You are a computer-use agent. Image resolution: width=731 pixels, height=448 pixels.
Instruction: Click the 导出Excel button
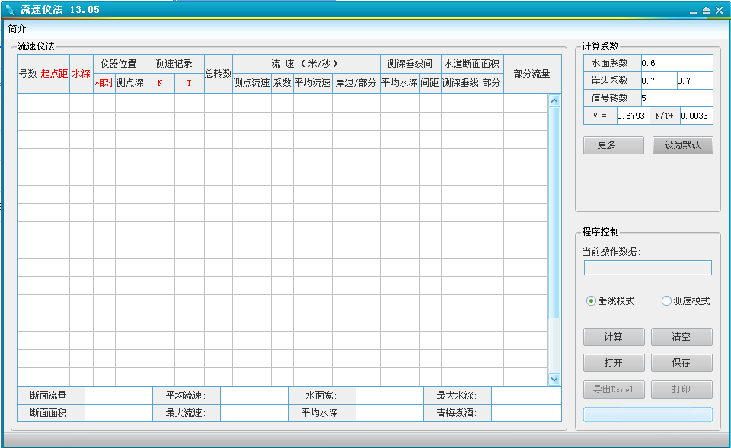(614, 389)
